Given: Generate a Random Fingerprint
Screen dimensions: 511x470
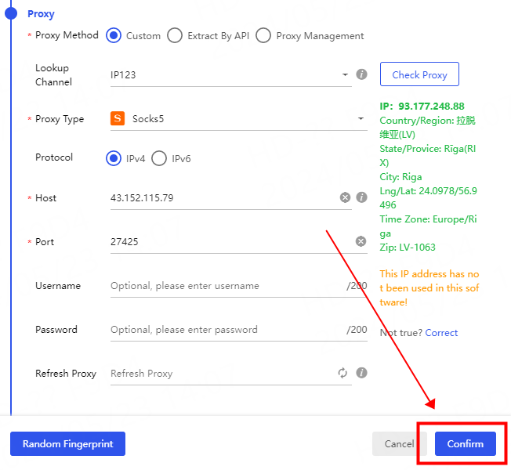Looking at the screenshot, I should [x=67, y=443].
